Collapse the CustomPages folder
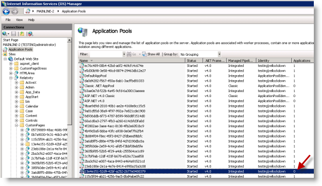 (x=17, y=125)
